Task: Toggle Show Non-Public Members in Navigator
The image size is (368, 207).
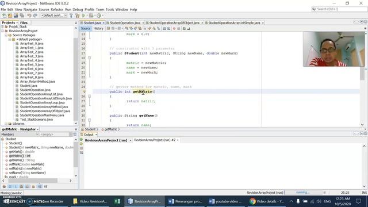Action: (22, 186)
